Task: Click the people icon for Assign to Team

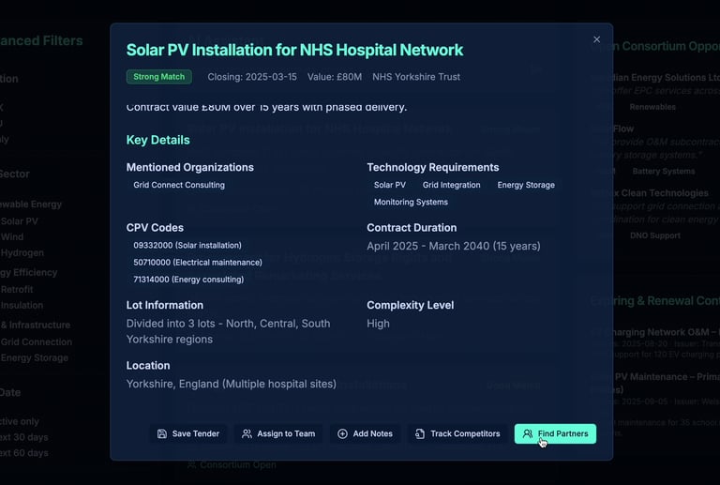Action: coord(247,434)
